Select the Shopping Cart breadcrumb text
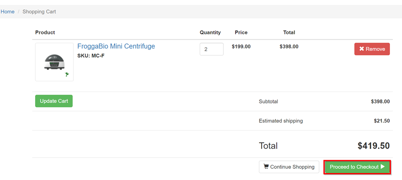The height and width of the screenshot is (180, 402). pos(39,12)
